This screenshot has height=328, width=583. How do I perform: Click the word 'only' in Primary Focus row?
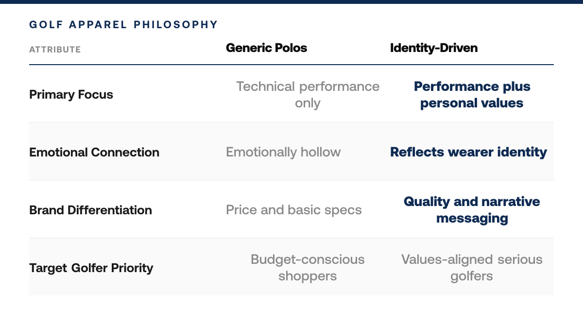pos(308,103)
